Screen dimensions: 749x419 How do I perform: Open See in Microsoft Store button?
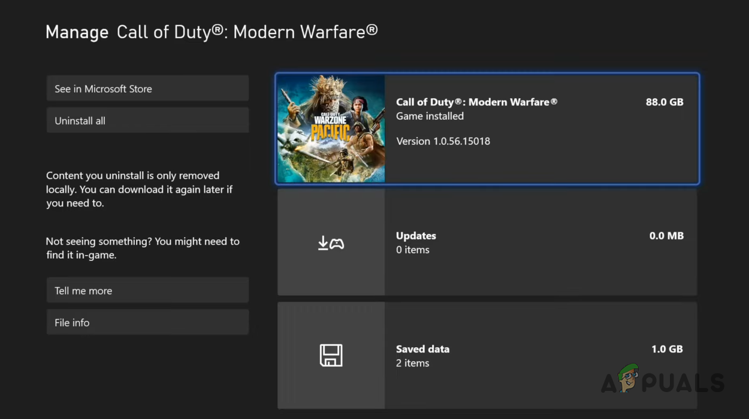(147, 89)
